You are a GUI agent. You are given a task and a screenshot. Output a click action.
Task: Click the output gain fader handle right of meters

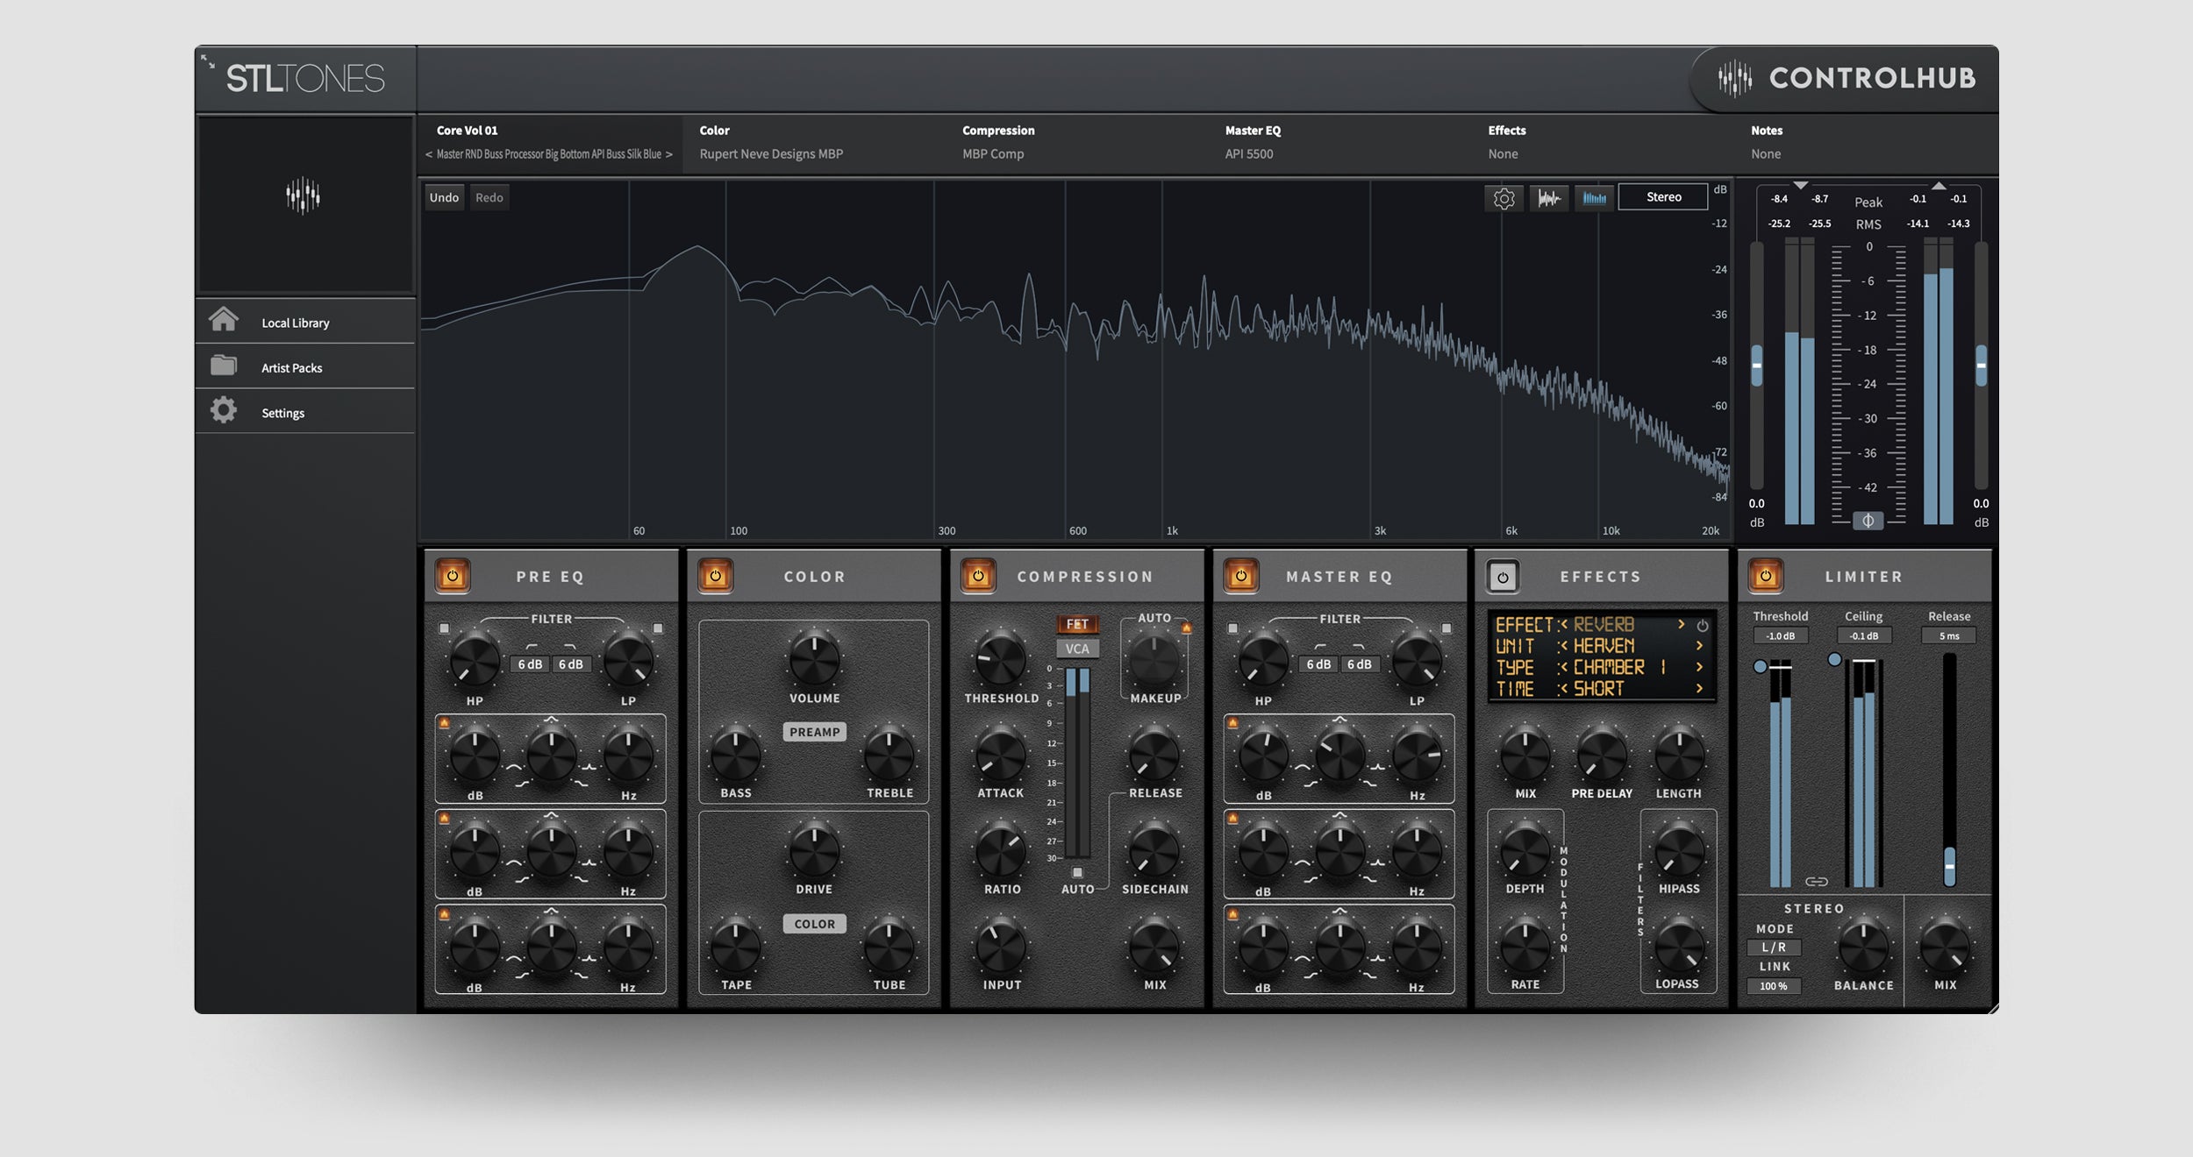1981,365
